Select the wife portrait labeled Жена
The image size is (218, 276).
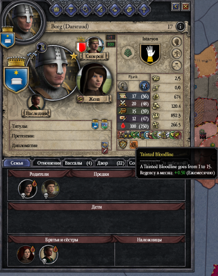coord(94,79)
